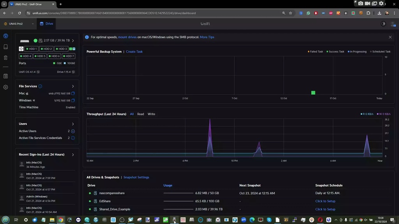Add an active user with plus icon
Viewport: 399px width, 224px height.
click(x=73, y=131)
